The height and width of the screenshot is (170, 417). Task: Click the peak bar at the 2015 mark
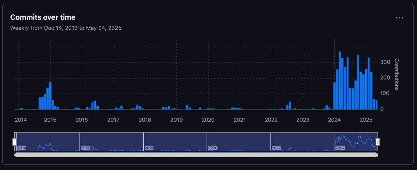coord(50,96)
